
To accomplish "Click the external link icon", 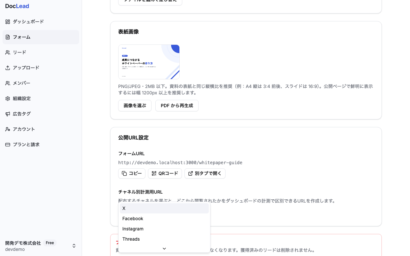I will [x=191, y=173].
